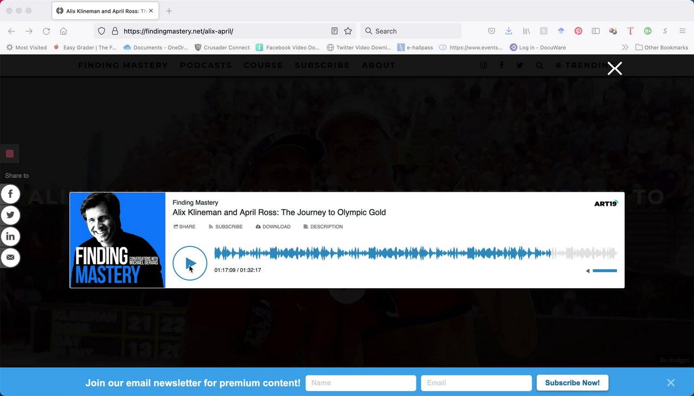This screenshot has width=694, height=396.
Task: Click the Subscribe Now! button
Action: click(x=572, y=382)
